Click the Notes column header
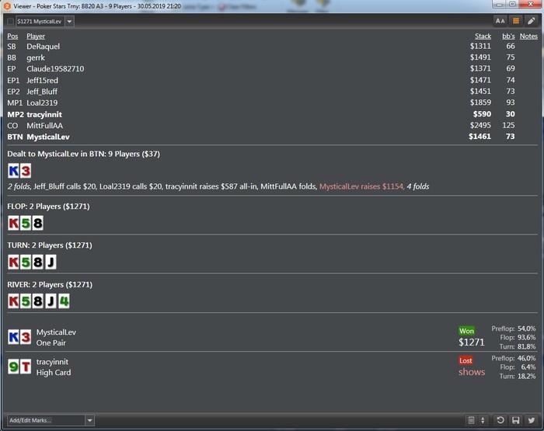This screenshot has width=544, height=431. pyautogui.click(x=528, y=36)
